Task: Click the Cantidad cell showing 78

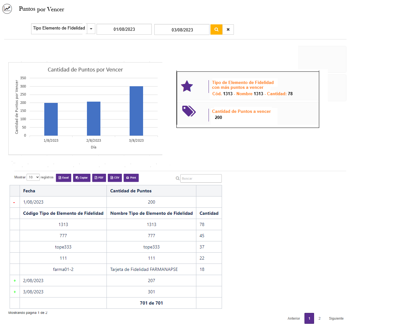Action: point(209,224)
